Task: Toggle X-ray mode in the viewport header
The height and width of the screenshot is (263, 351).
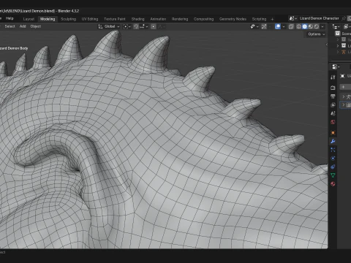Action: pos(291,26)
